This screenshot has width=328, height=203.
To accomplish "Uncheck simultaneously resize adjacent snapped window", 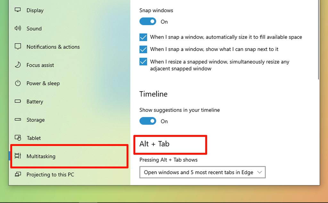I will coord(143,62).
